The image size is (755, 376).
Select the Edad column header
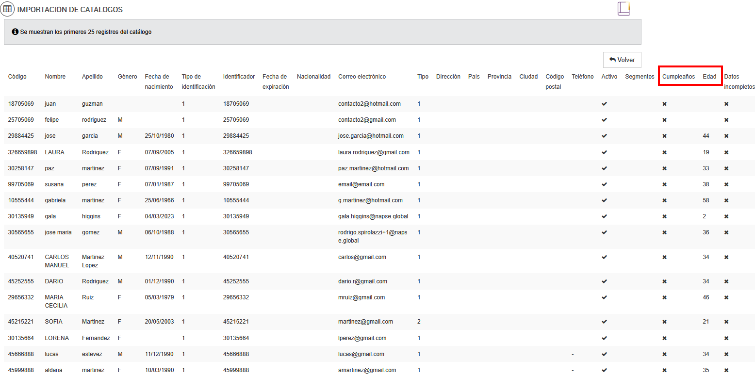[709, 77]
